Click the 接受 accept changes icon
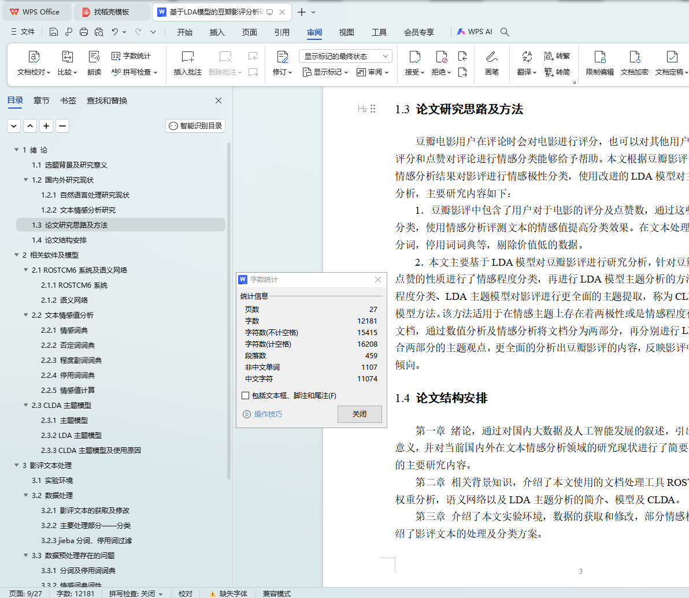The width and height of the screenshot is (689, 598). (414, 57)
